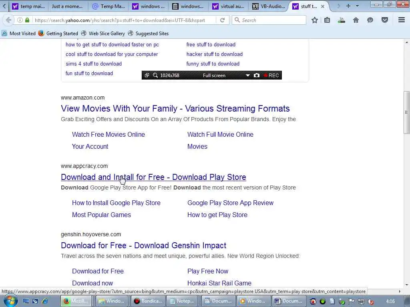Open the bookmarks list icon

pyautogui.click(x=327, y=20)
